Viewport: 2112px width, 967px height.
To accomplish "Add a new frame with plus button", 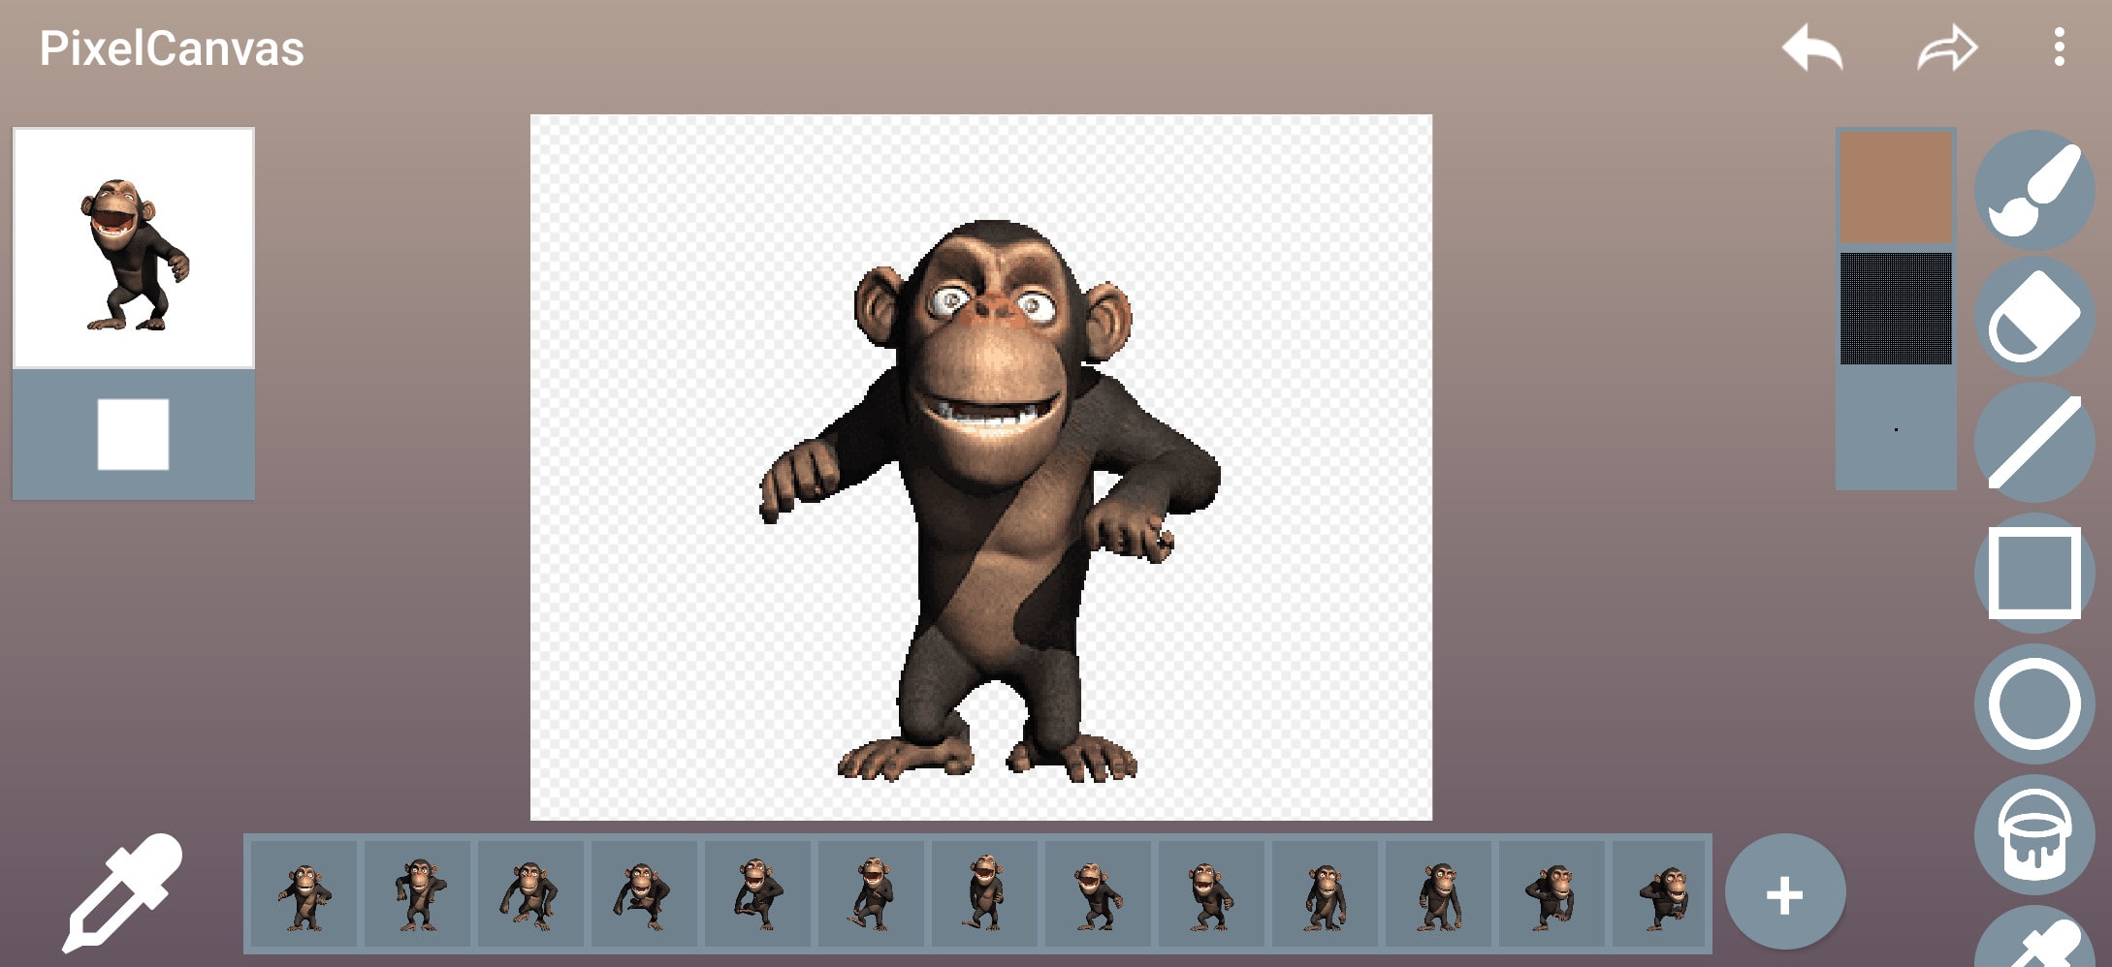I will point(1784,894).
